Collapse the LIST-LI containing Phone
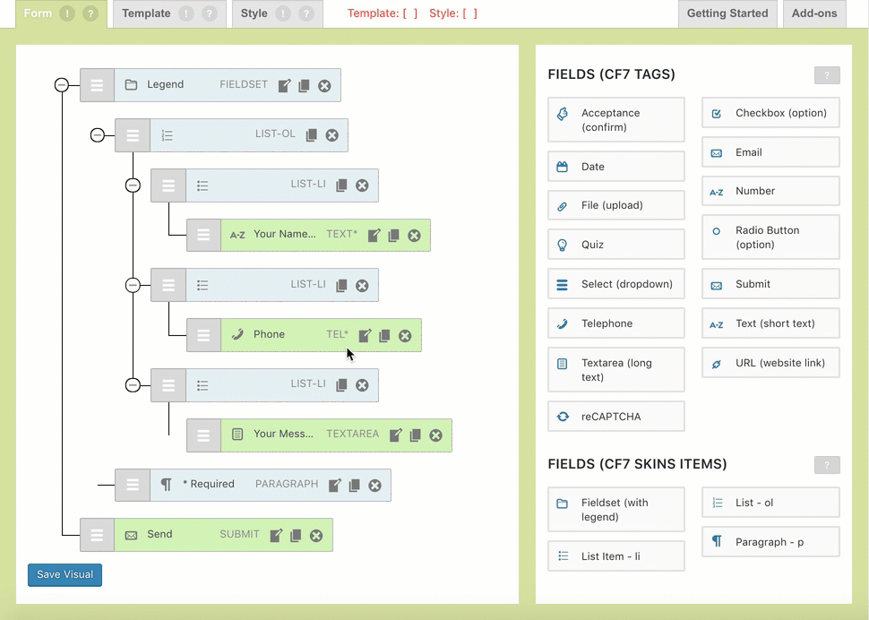The width and height of the screenshot is (869, 620). point(133,285)
